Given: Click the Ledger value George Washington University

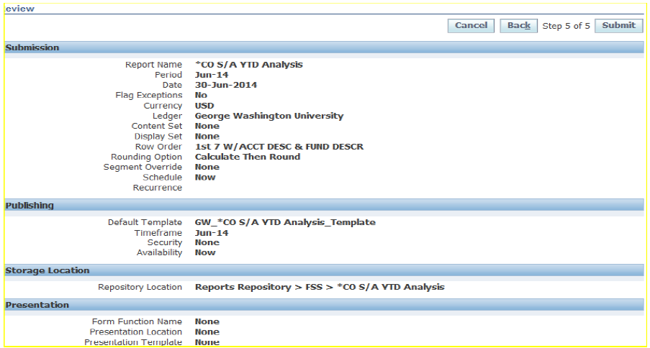Looking at the screenshot, I should 269,116.
